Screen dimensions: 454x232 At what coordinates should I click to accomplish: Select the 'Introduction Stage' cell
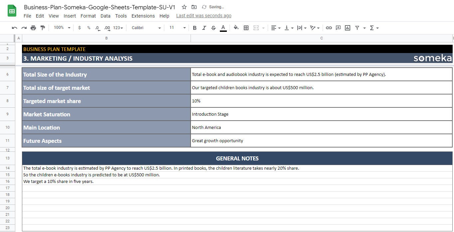pos(322,114)
